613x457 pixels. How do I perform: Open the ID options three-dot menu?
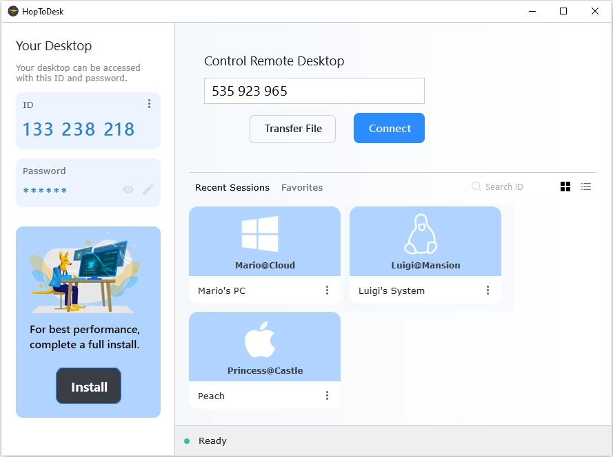149,104
